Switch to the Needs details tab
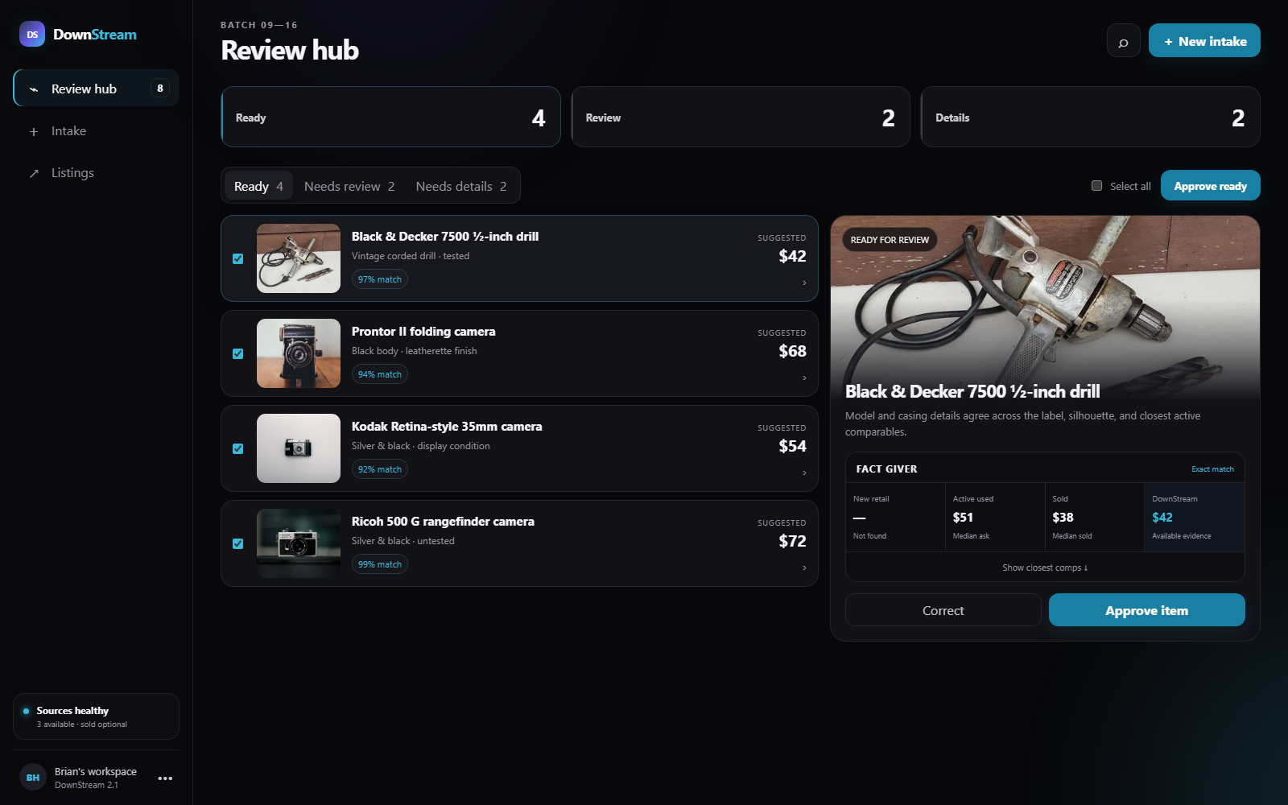 [461, 186]
